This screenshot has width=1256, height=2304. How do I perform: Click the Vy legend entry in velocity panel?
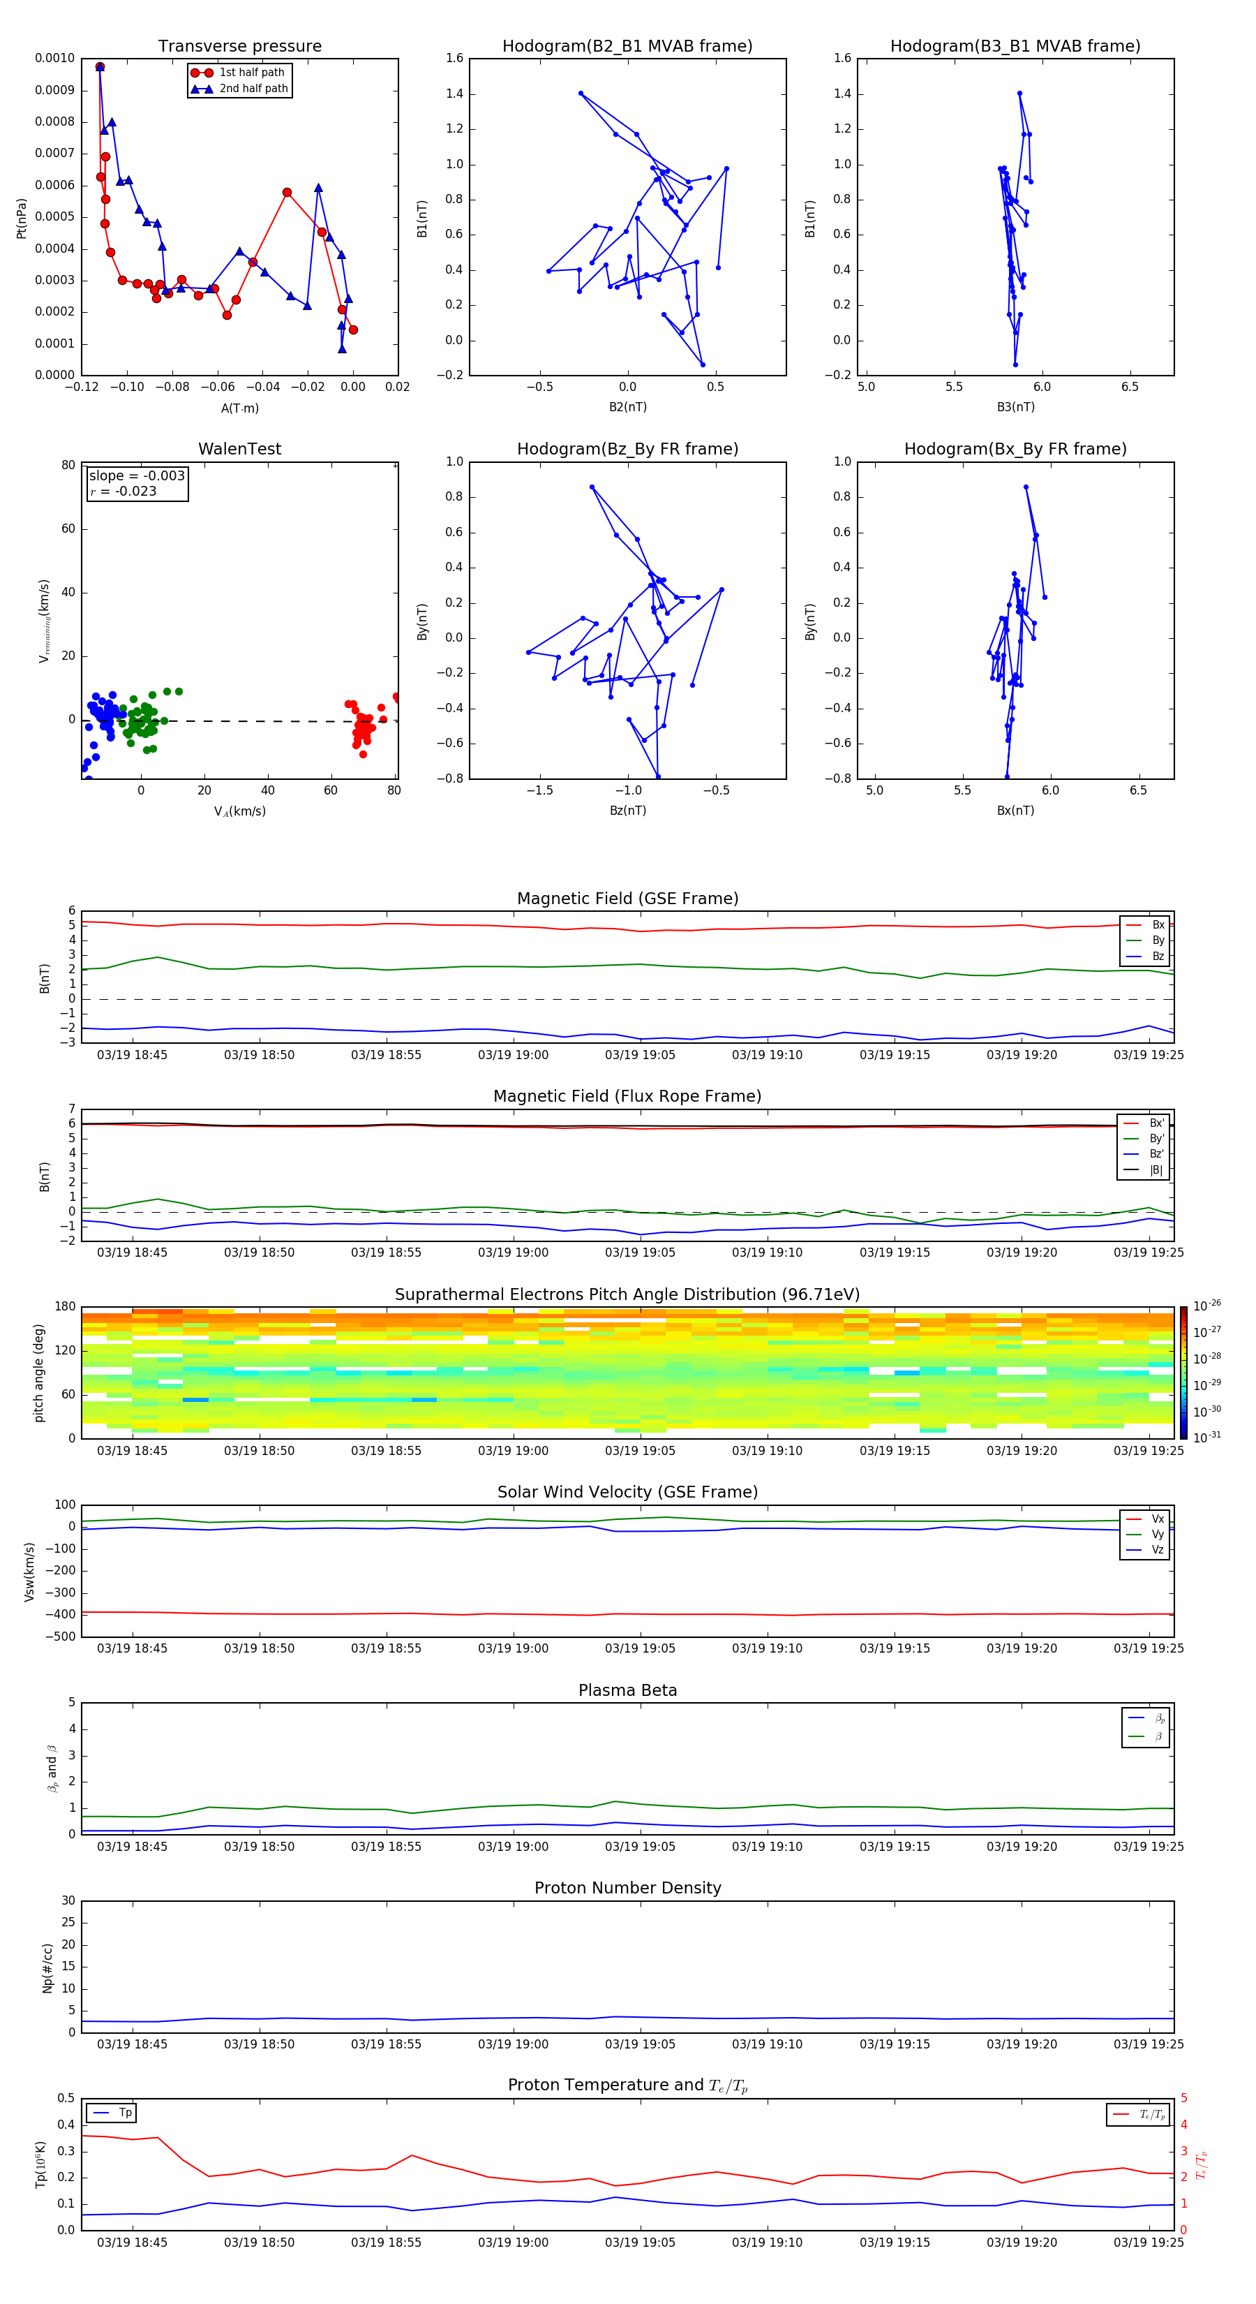1145,1535
